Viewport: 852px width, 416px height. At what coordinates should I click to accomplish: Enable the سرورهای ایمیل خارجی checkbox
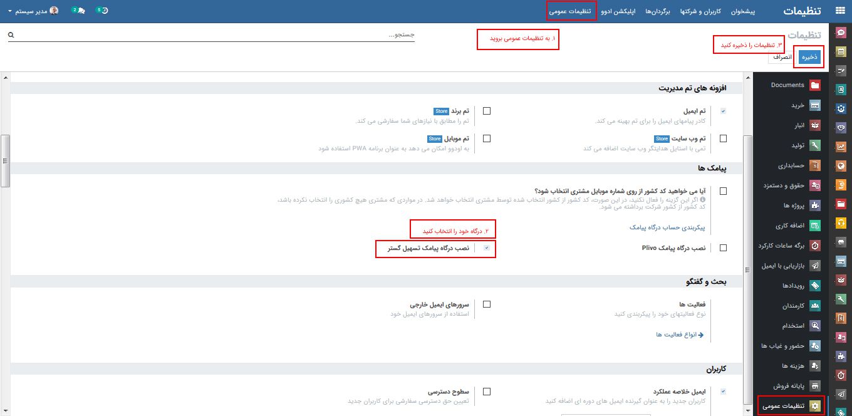(x=487, y=304)
